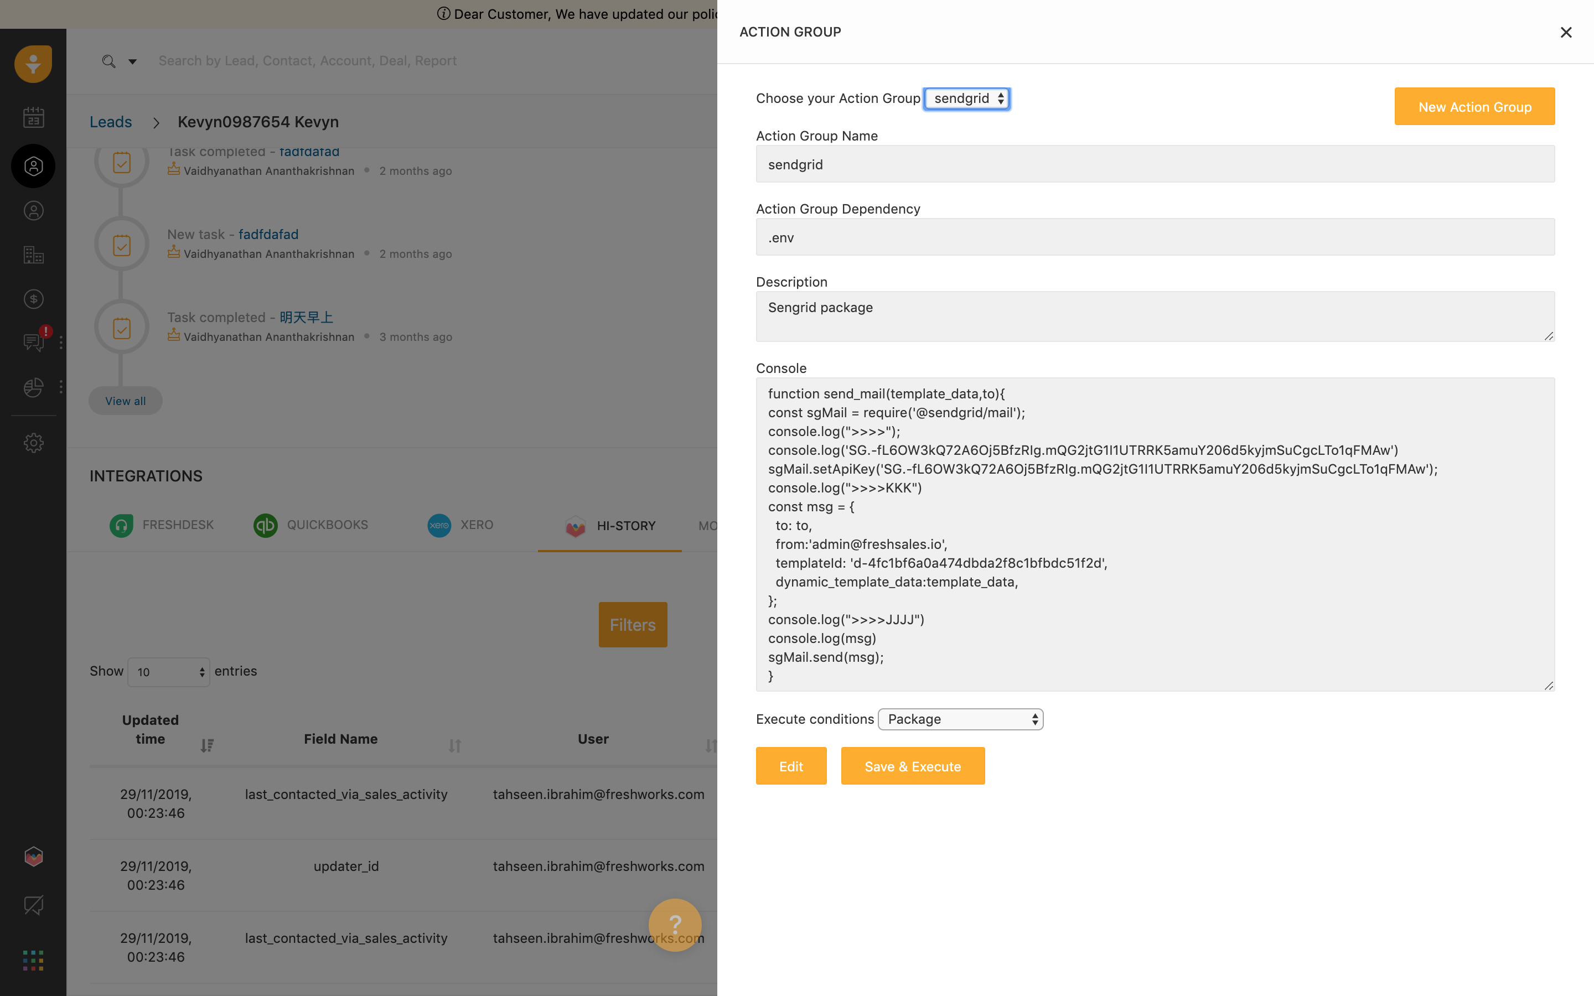
Task: Open the conversations chat icon with alert
Action: coord(33,342)
